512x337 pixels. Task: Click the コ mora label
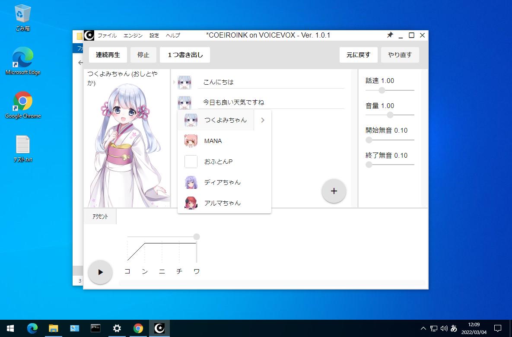click(127, 271)
